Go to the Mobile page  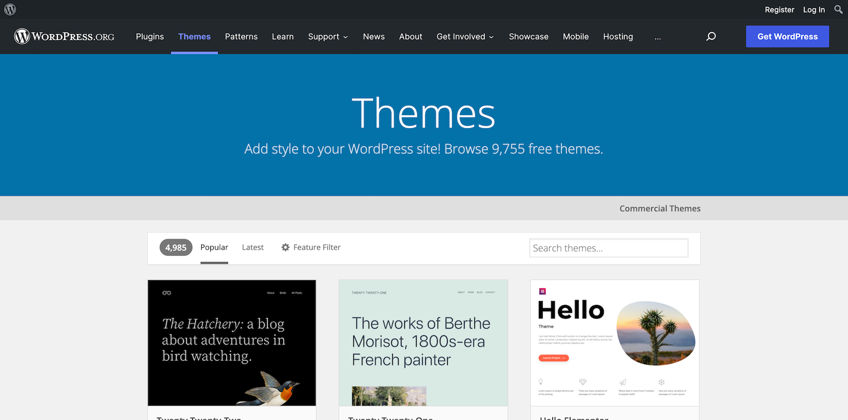click(576, 37)
